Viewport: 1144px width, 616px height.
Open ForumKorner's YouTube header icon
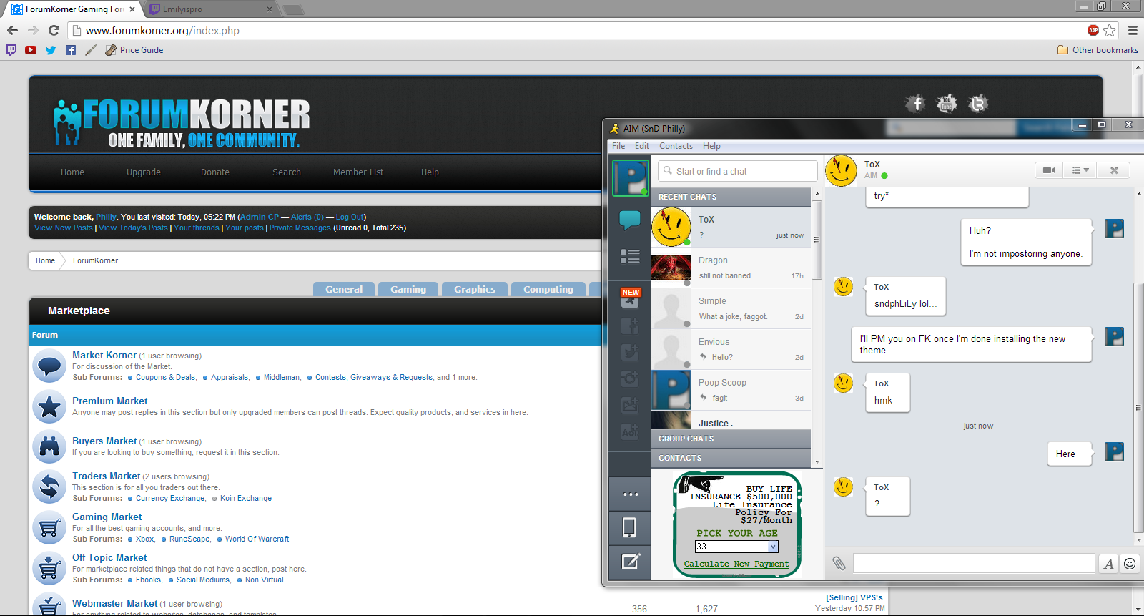(x=947, y=103)
